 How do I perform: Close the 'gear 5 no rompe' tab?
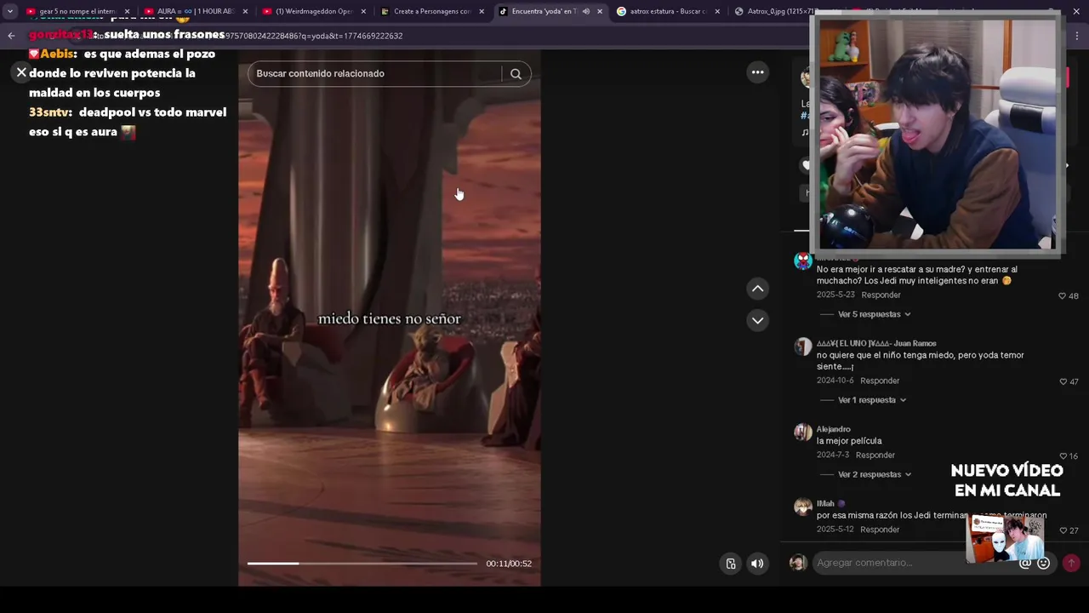(x=127, y=12)
